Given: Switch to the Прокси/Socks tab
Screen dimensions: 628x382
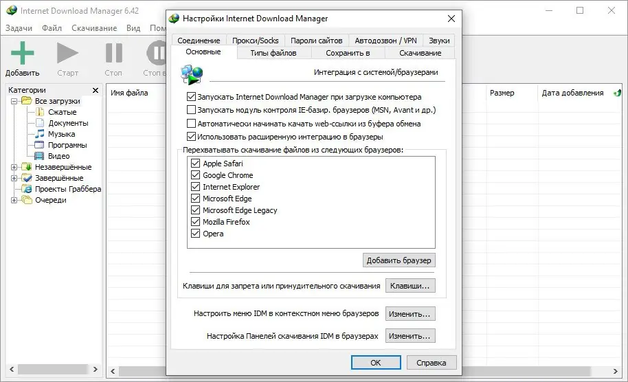Looking at the screenshot, I should tap(255, 41).
